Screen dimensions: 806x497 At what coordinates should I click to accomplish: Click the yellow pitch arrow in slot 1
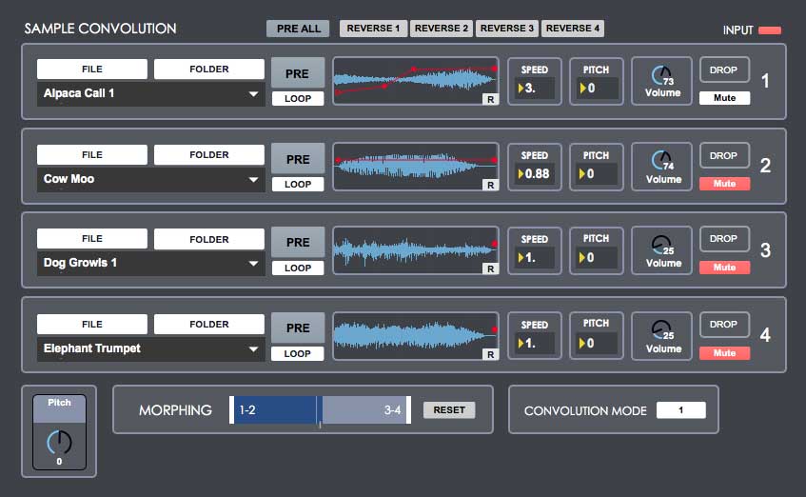tap(583, 89)
